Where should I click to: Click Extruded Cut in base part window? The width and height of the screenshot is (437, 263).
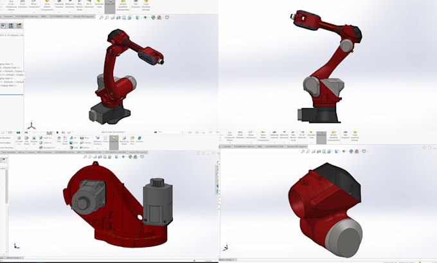[19, 140]
